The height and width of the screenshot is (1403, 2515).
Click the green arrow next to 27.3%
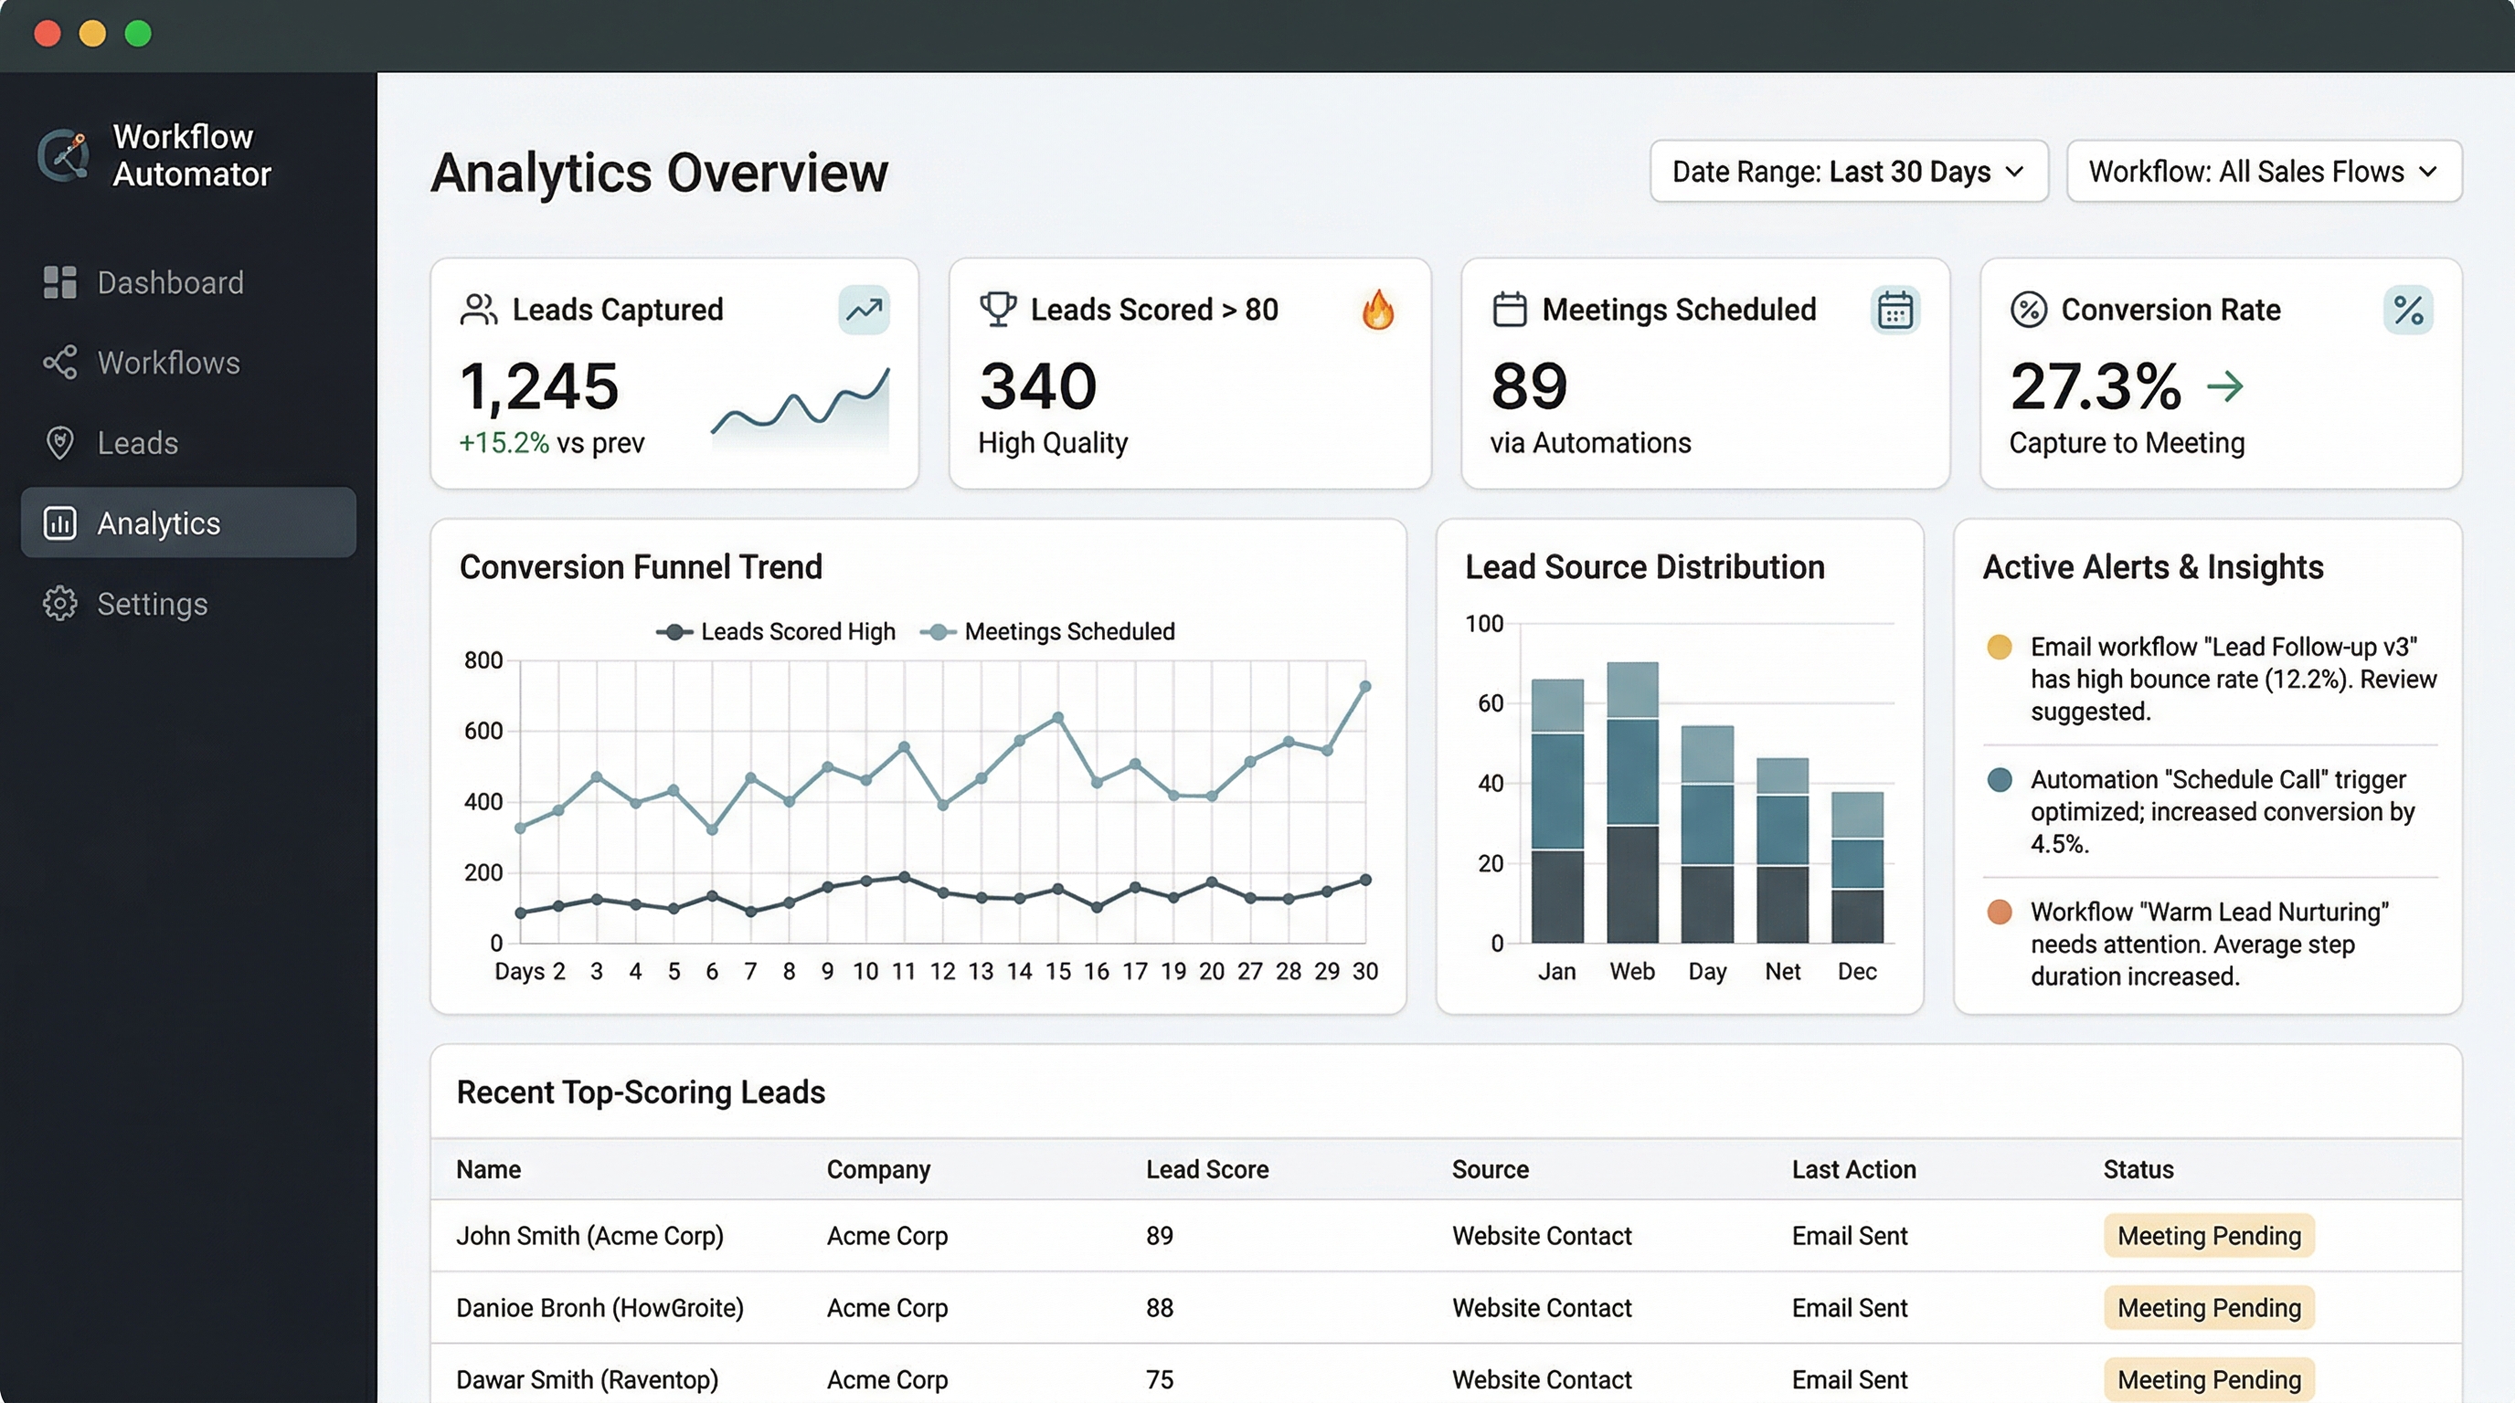2225,386
